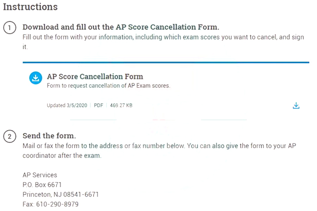This screenshot has width=317, height=211.
Task: Click the small download arrow at right
Action: tap(296, 106)
